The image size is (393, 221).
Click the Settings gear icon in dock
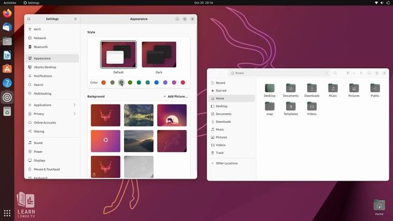[7, 97]
